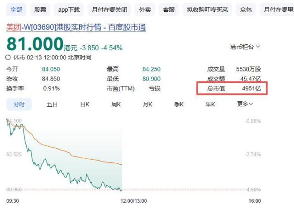The height and width of the screenshot is (209, 294).
Task: Click the 最高 value 84.250
Action: click(x=152, y=69)
